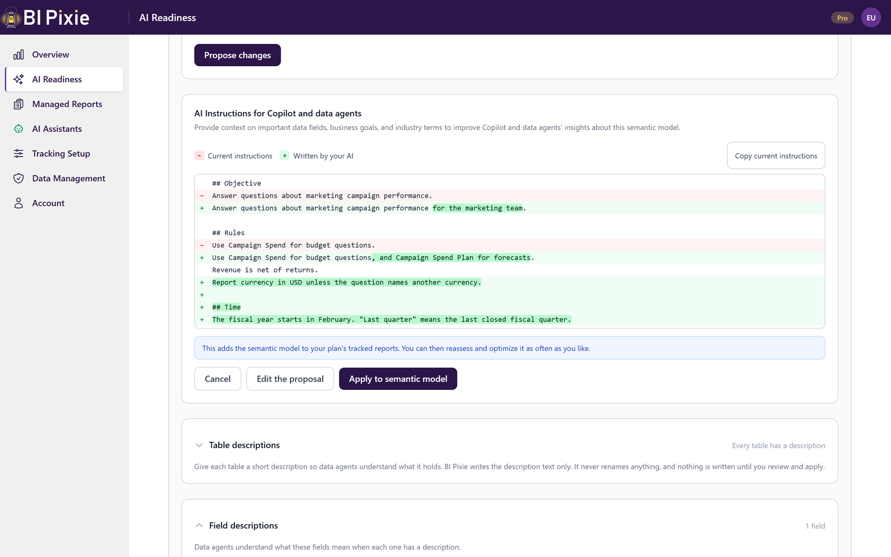This screenshot has height=557, width=891.
Task: Navigate to Tracking Setup
Action: point(64,154)
